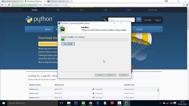Open the Jobs top navigation item
This screenshot has height=106, width=189.
[x=129, y=10]
